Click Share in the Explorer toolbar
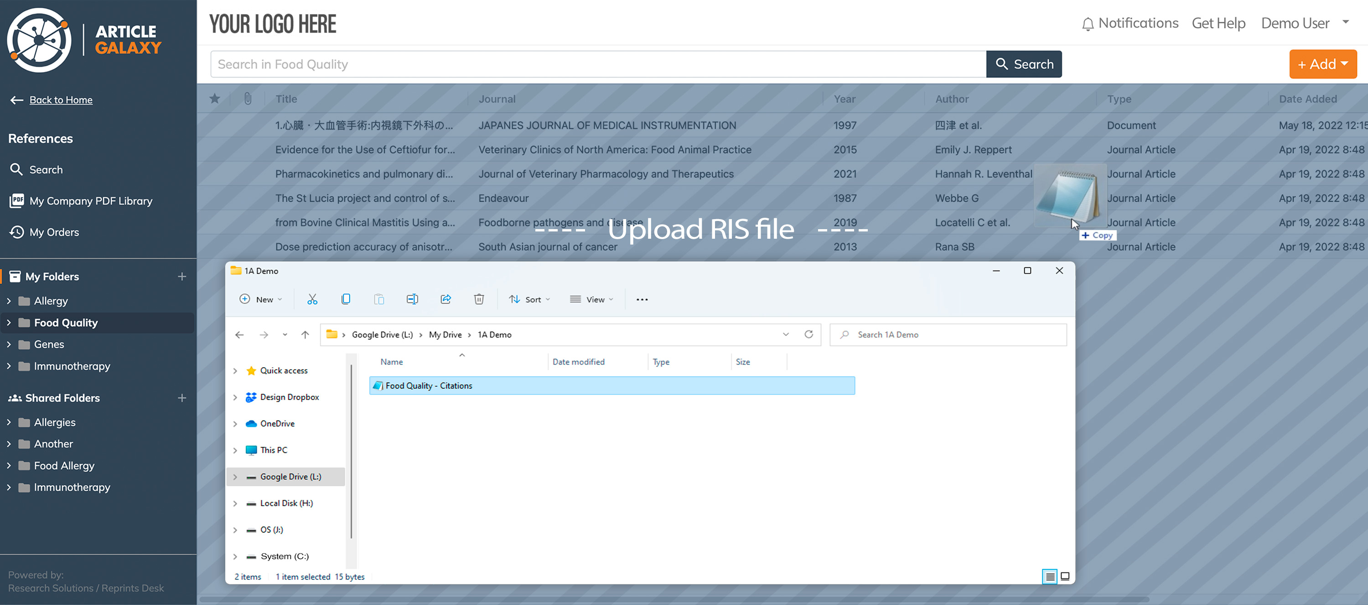 click(446, 299)
